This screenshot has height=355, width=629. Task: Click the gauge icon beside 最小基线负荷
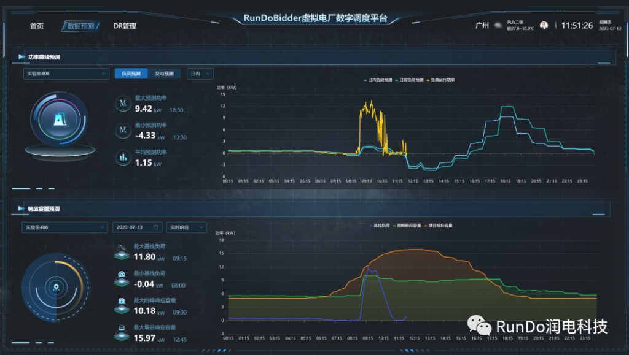coord(122,279)
